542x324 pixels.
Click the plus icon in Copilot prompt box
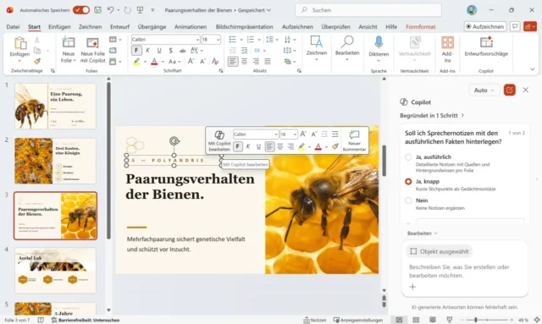click(412, 287)
